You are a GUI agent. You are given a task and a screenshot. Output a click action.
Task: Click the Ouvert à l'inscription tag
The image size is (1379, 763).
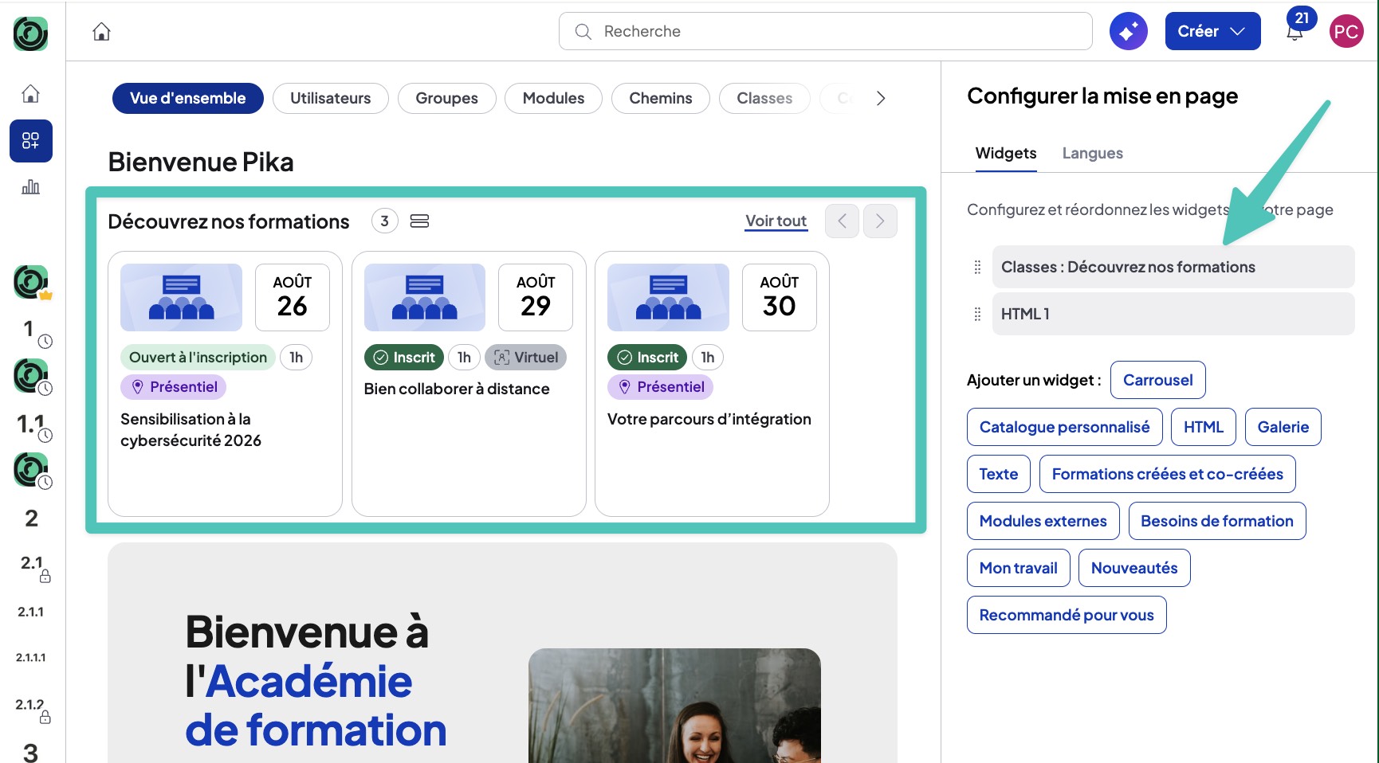pos(198,358)
